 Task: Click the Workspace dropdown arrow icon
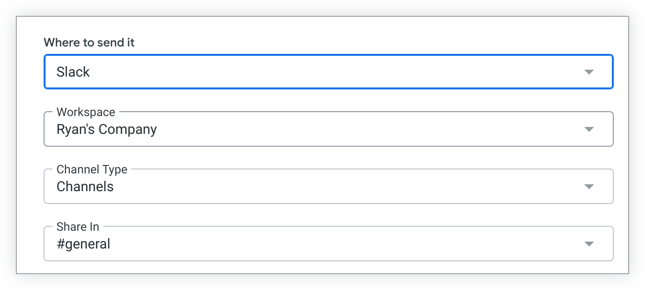point(589,129)
